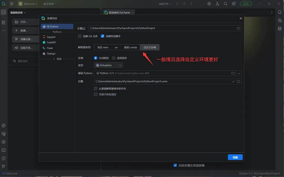Image resolution: width=284 pixels, height=177 pixels.
Task: Open the Notifications bell
Action: pyautogui.click(x=280, y=12)
